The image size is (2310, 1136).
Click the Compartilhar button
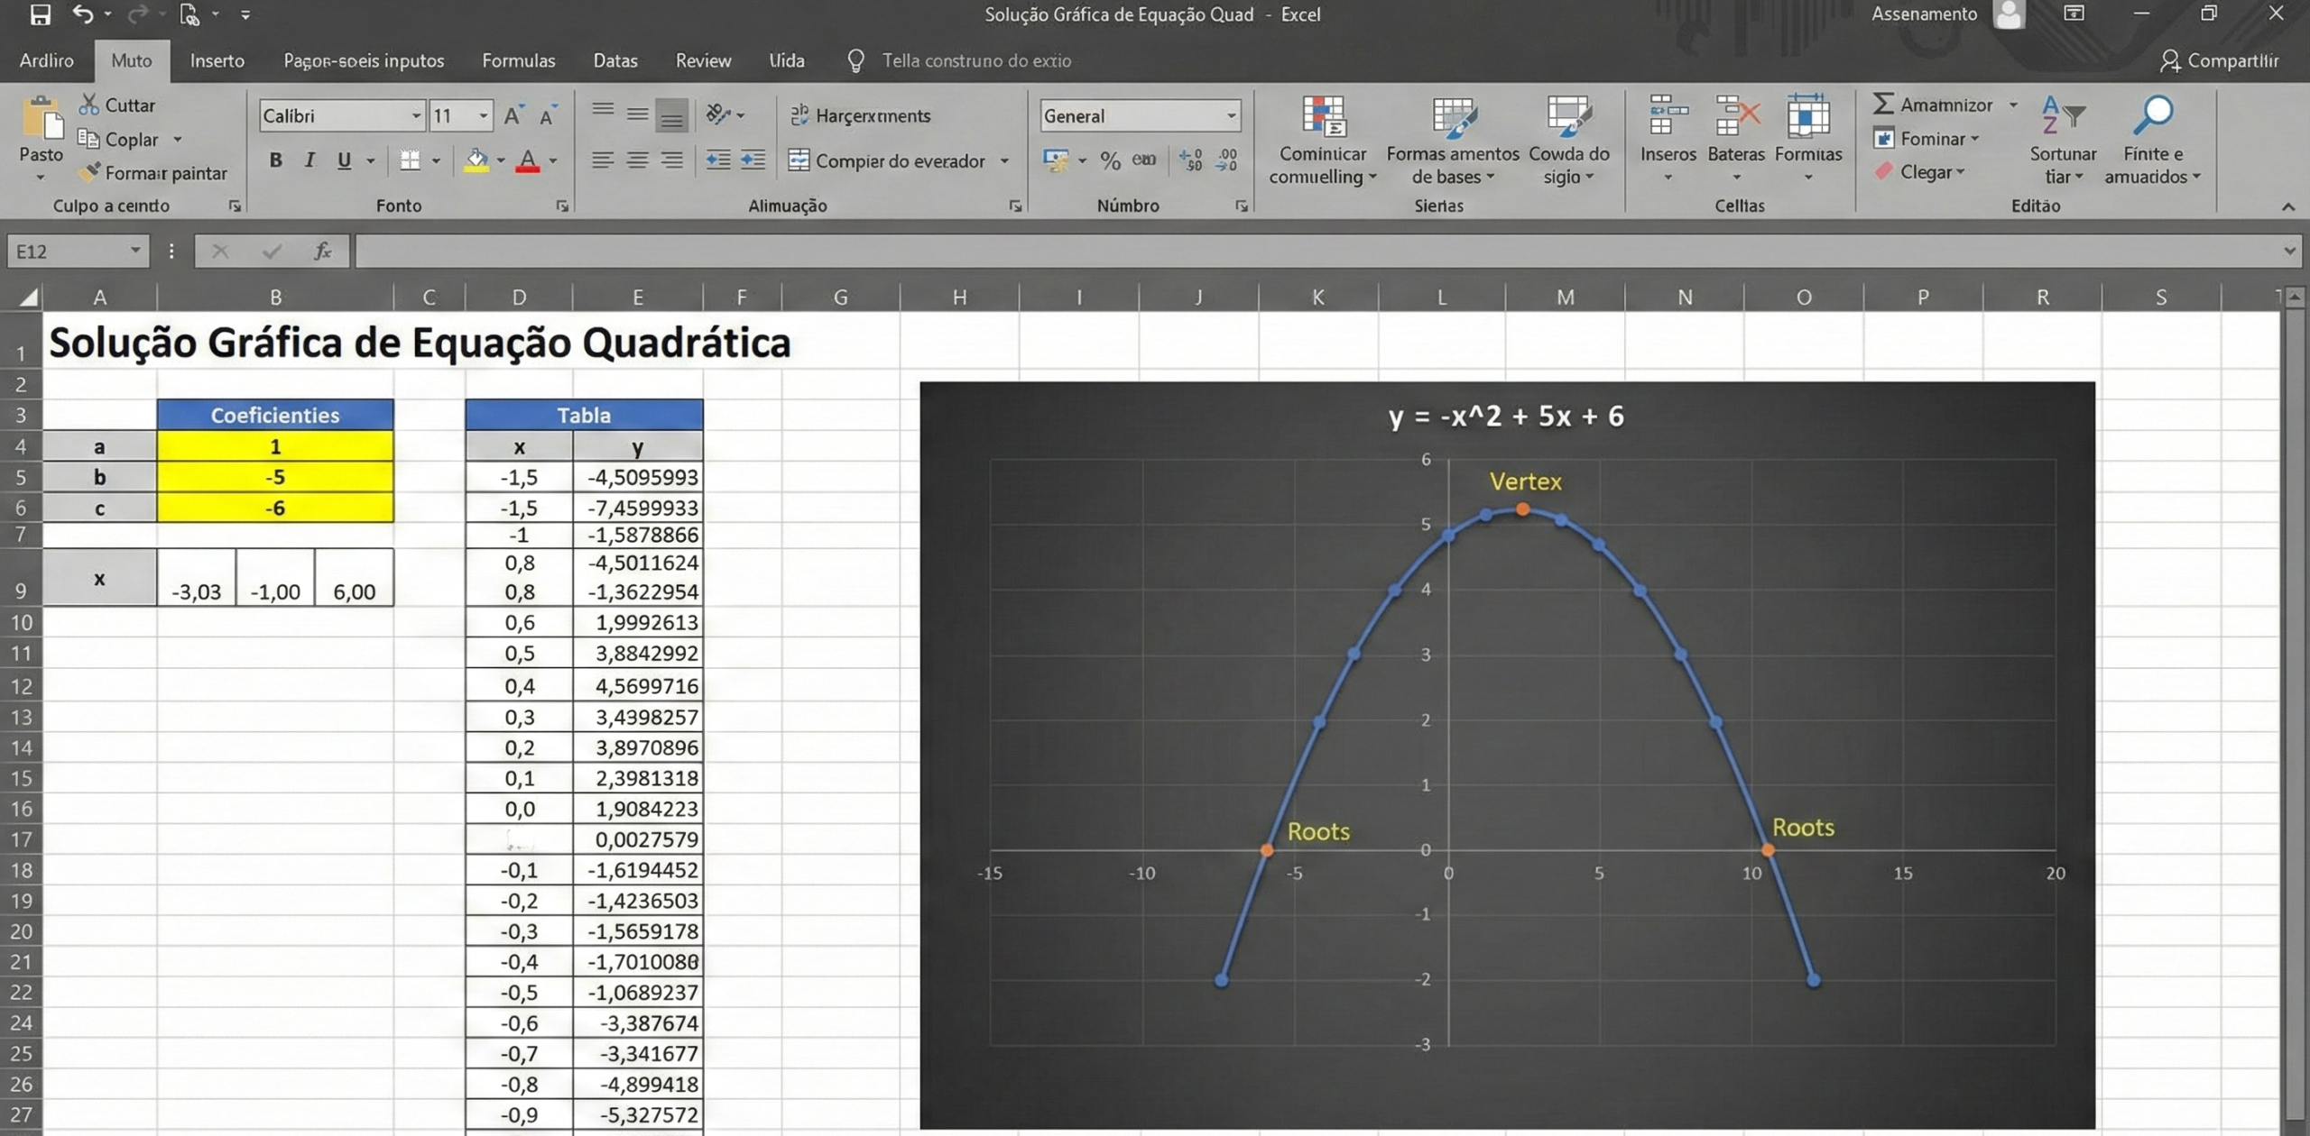(2222, 60)
